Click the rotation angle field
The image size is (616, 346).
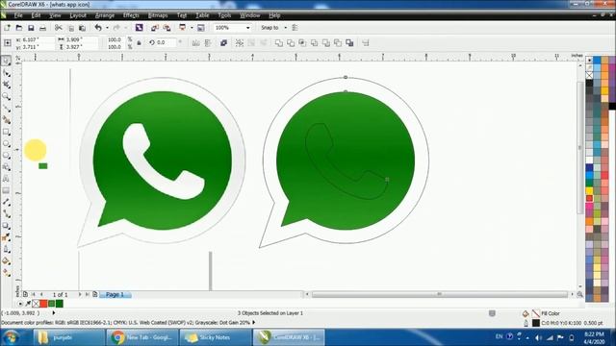click(167, 42)
